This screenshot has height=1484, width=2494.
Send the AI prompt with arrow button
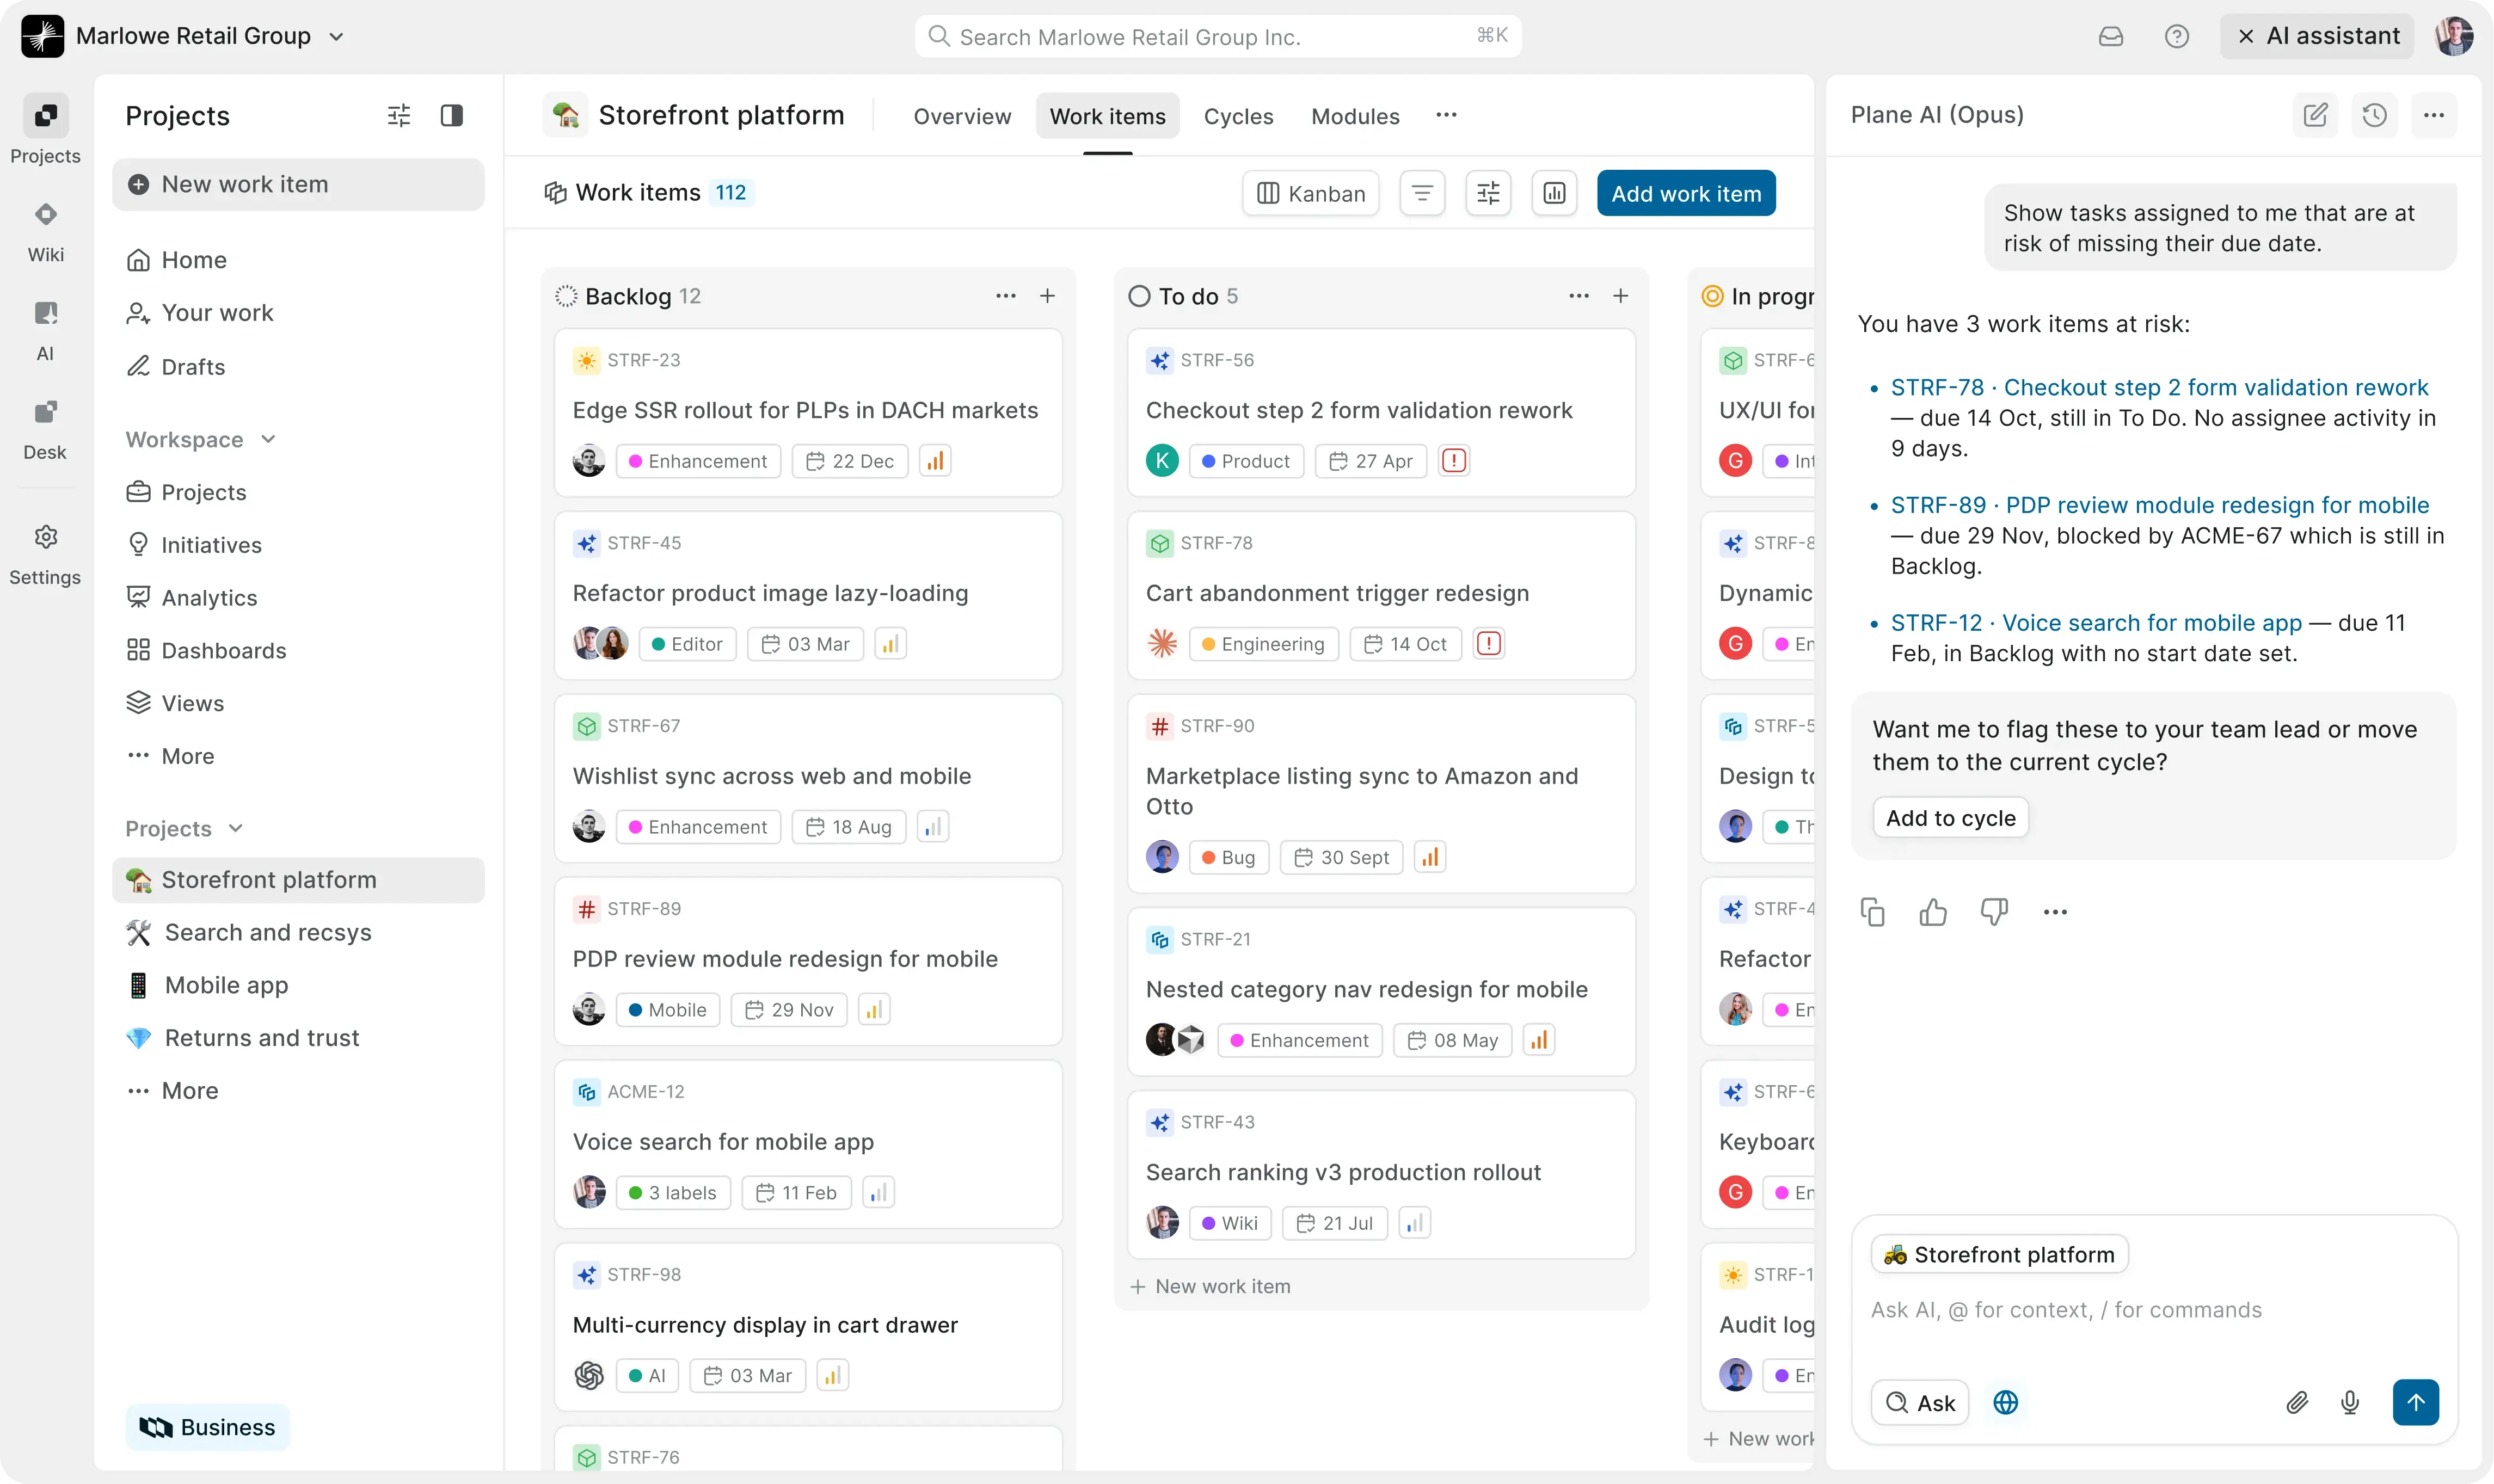pos(2415,1402)
